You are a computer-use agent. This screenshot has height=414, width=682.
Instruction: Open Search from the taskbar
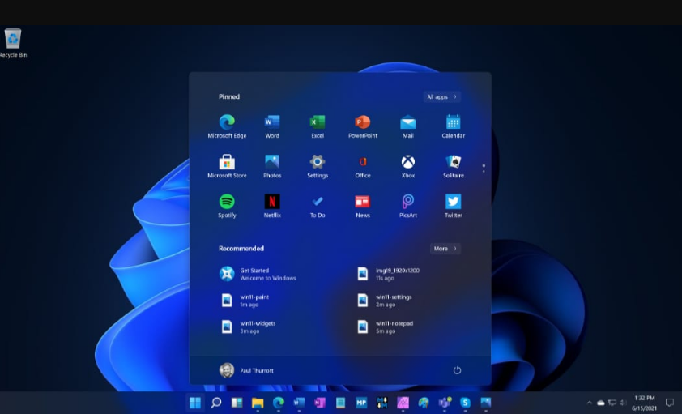215,403
